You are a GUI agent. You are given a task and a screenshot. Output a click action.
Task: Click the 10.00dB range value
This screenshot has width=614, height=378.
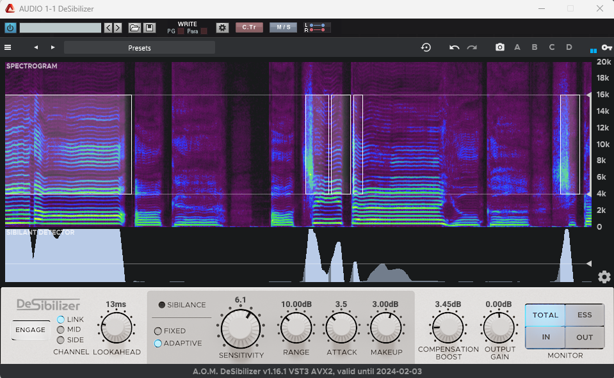pyautogui.click(x=296, y=304)
